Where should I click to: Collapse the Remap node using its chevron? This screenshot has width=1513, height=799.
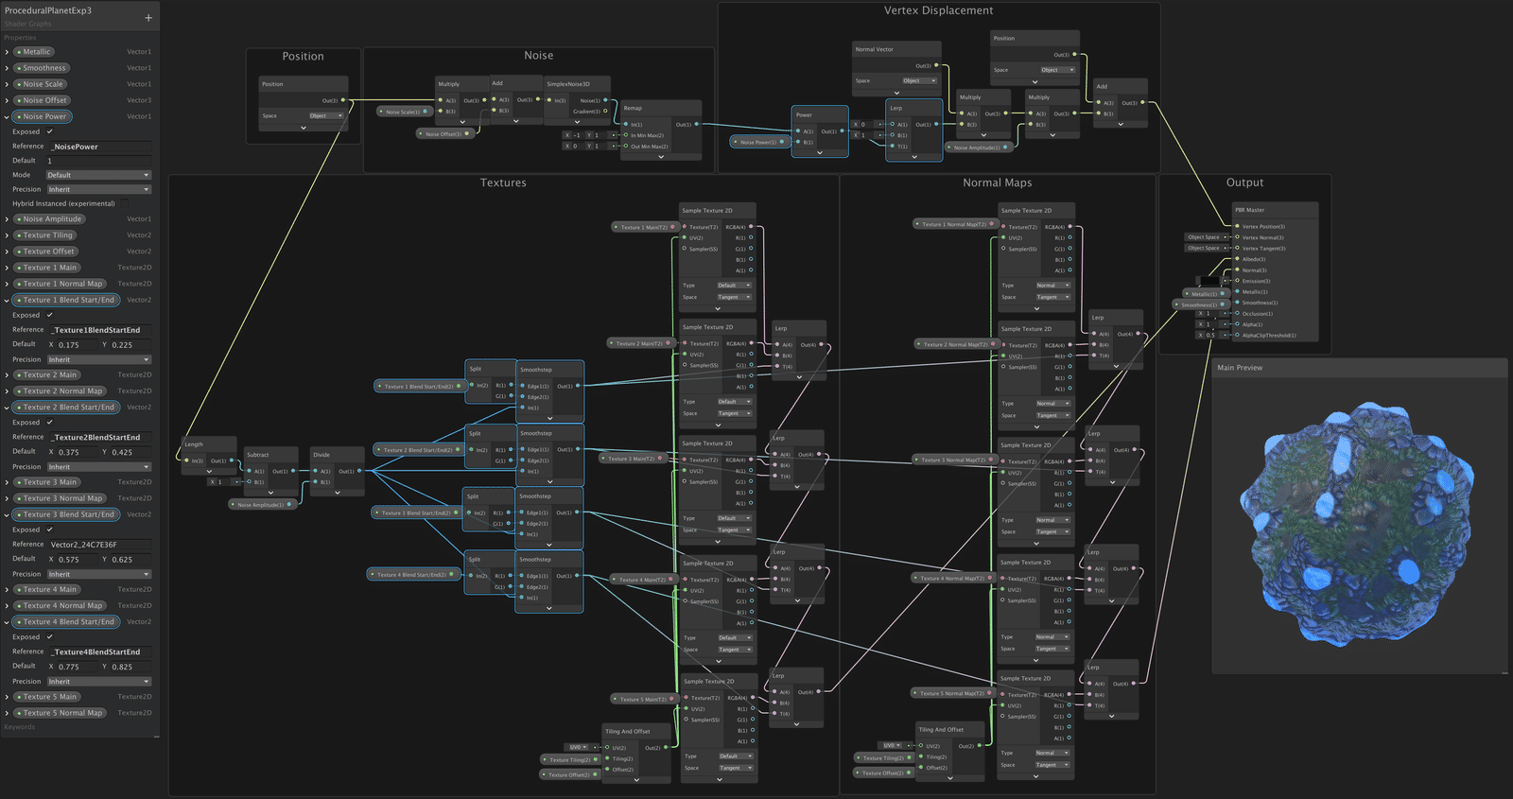(x=661, y=157)
